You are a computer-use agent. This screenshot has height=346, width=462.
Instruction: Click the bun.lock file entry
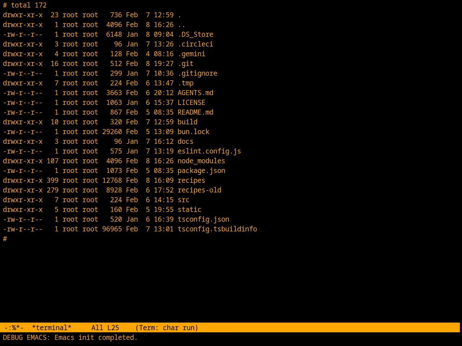tap(193, 132)
